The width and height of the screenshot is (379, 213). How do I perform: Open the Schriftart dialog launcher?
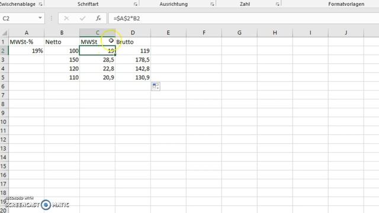coord(136,4)
